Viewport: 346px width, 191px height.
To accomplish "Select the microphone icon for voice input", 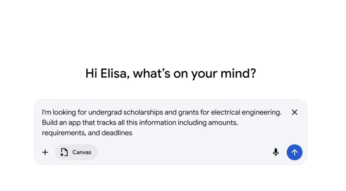I will 276,152.
